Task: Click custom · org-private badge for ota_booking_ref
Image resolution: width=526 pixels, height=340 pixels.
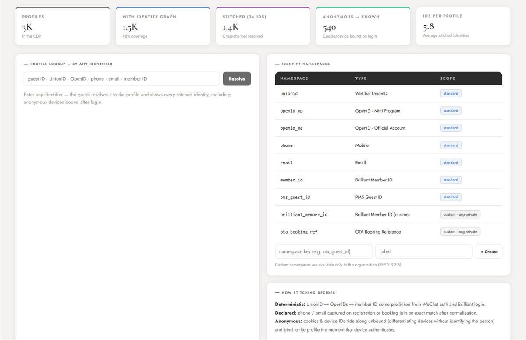Action: (x=460, y=232)
